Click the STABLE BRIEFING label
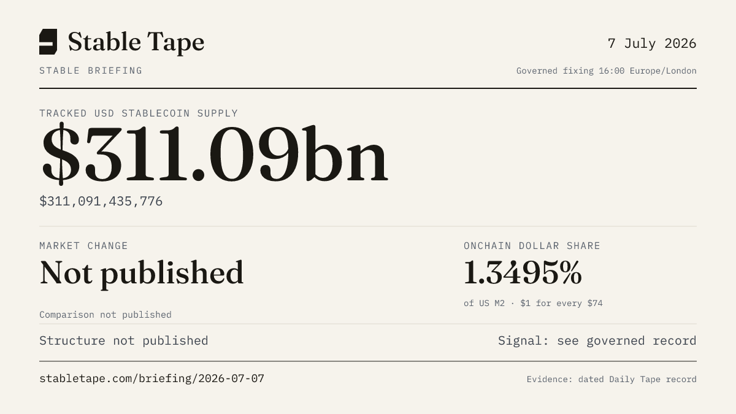The image size is (736, 414). [91, 71]
